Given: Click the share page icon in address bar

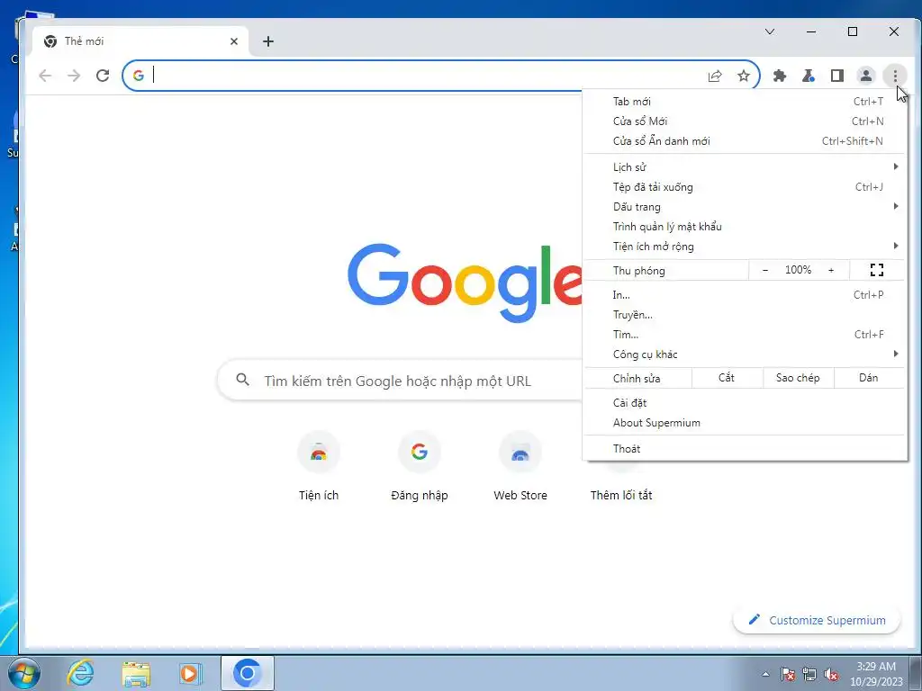Looking at the screenshot, I should coord(715,76).
